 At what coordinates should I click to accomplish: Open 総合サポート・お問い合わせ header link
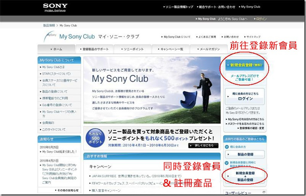click(217, 7)
